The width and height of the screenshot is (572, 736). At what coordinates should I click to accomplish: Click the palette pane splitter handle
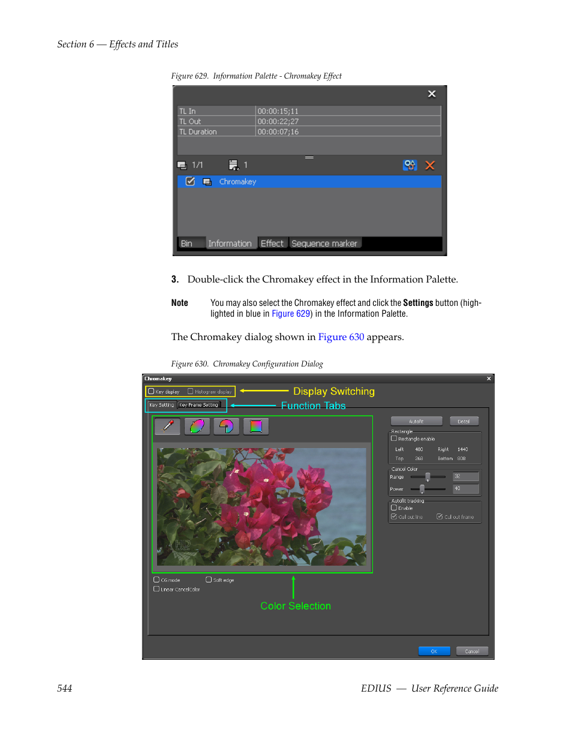click(x=309, y=157)
